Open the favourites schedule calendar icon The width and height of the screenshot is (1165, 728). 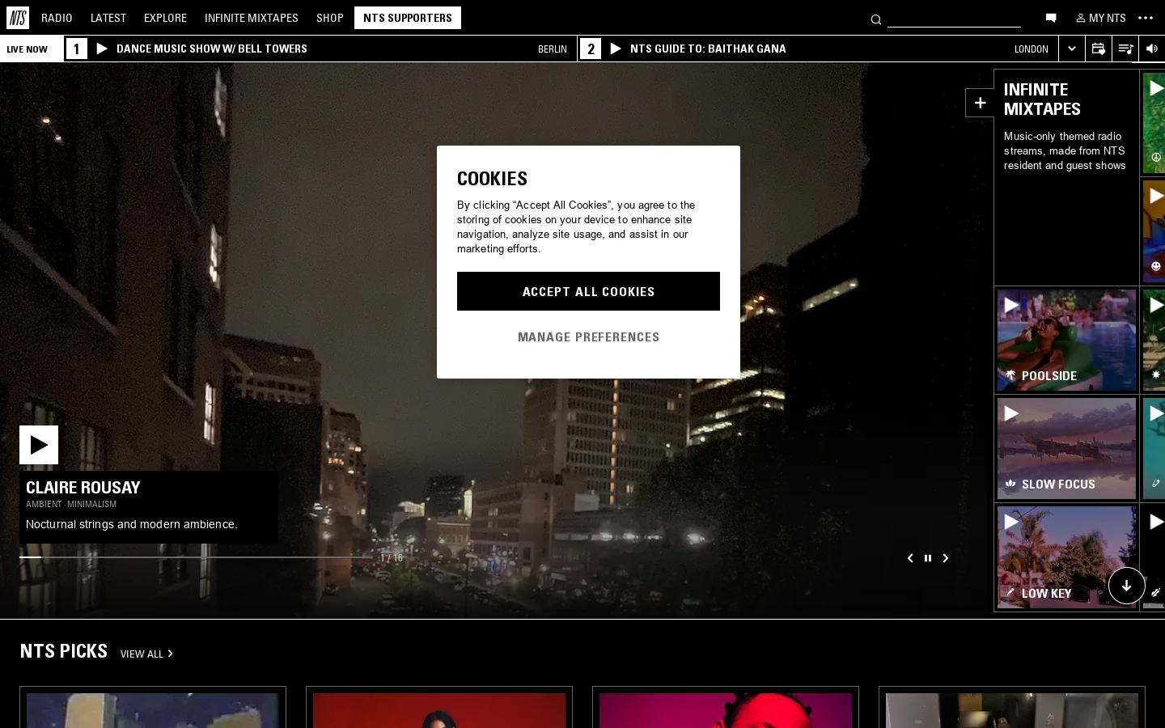click(x=1098, y=49)
